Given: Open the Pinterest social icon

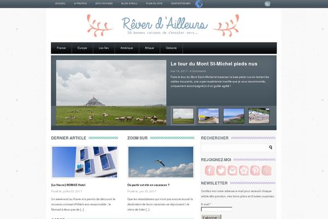Looking at the screenshot, I should (255, 170).
